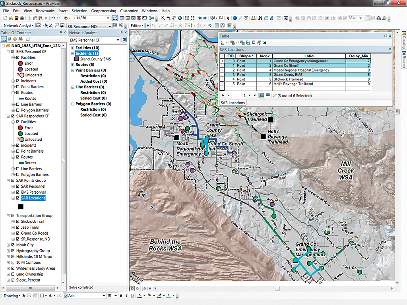Select the Identify tool

(235, 18)
